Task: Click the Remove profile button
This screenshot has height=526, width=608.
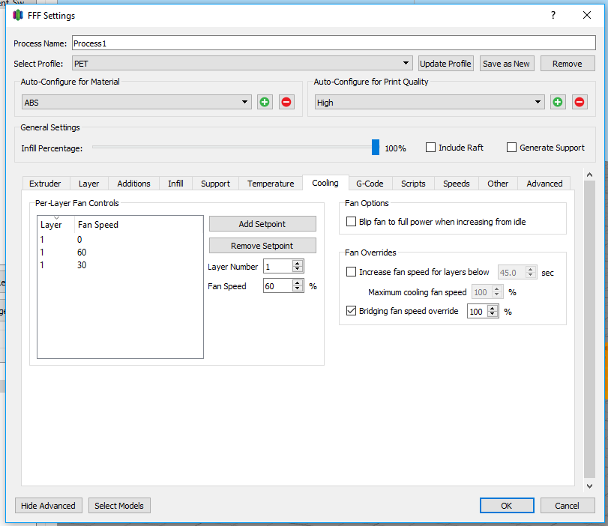Action: point(568,64)
